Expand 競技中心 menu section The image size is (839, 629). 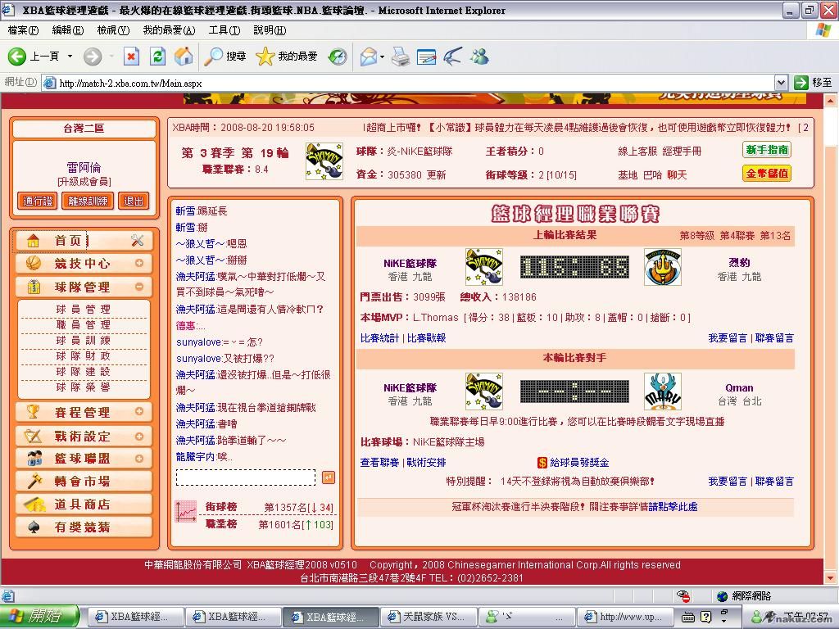pos(139,263)
